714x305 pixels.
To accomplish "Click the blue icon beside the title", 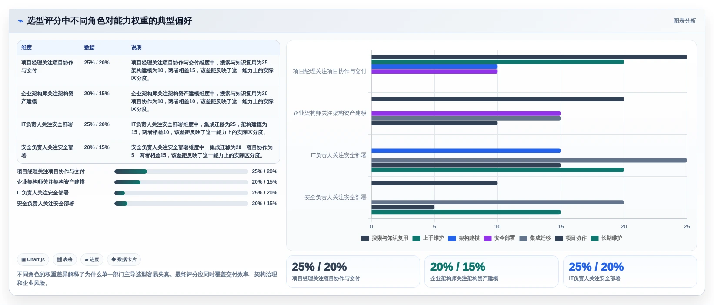I will pyautogui.click(x=20, y=21).
